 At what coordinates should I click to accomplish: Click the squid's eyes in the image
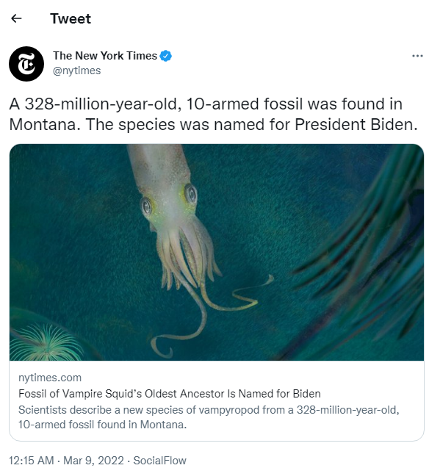click(x=169, y=200)
